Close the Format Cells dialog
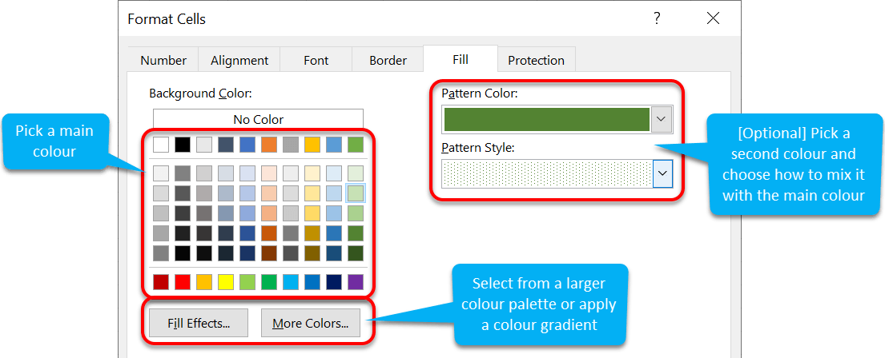 click(713, 18)
